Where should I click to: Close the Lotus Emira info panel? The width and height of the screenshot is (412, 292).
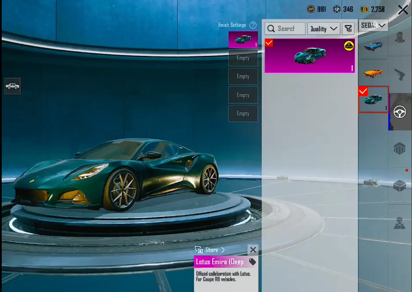point(253,250)
